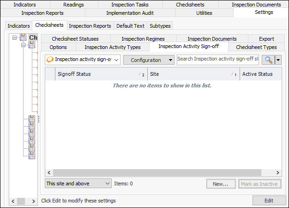Sort by Site column header

[x=193, y=74]
